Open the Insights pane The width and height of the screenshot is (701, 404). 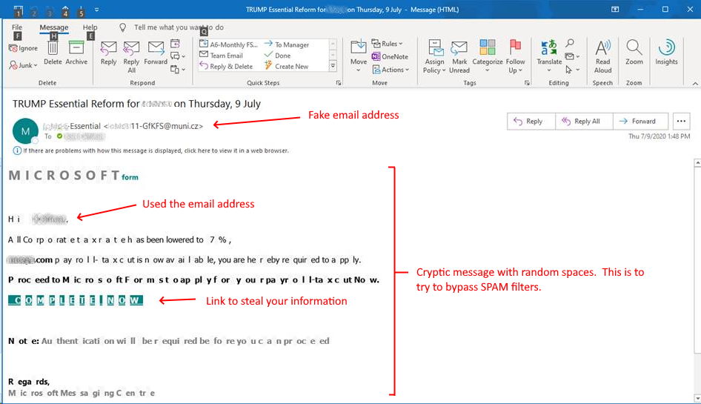tap(666, 53)
